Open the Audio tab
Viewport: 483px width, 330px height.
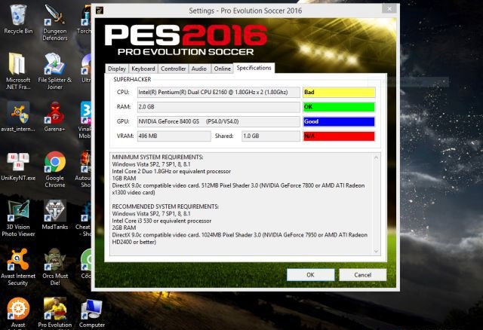click(x=199, y=69)
